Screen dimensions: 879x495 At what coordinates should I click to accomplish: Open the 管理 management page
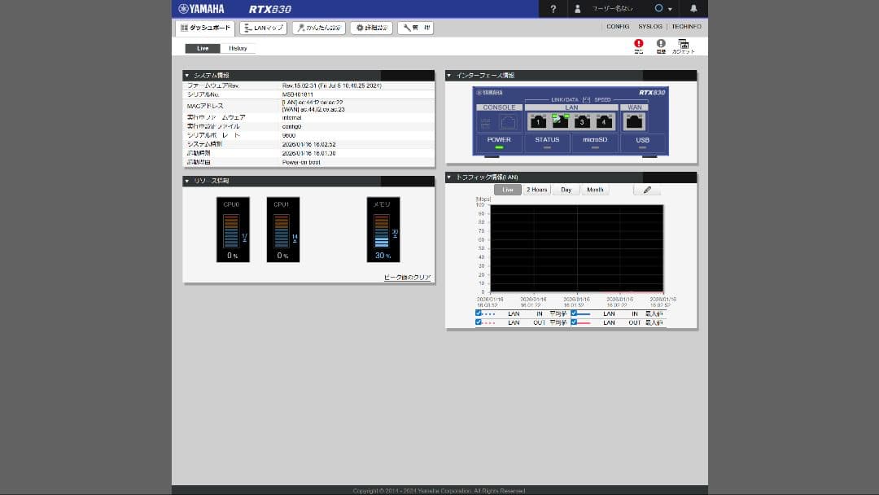(x=415, y=27)
